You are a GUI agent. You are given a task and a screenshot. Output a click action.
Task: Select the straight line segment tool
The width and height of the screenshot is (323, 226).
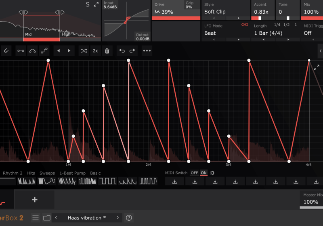[x=20, y=51]
